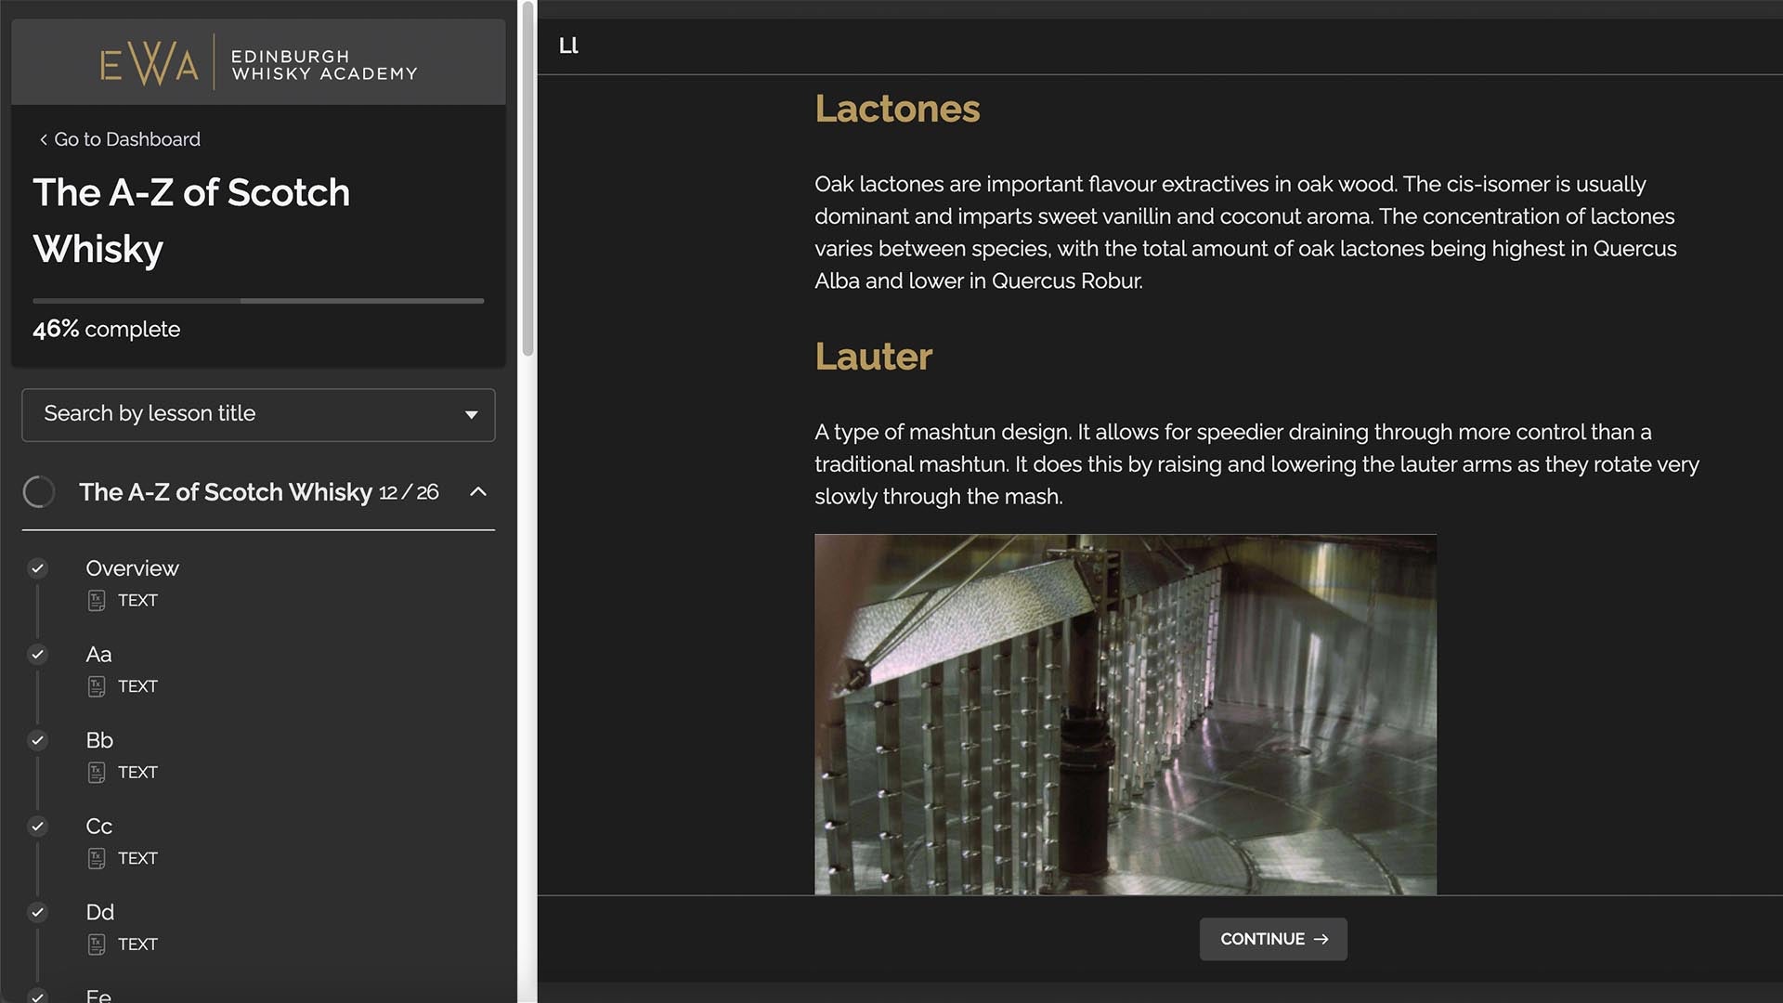Image resolution: width=1783 pixels, height=1003 pixels.
Task: Open the Dd lesson
Action: (99, 912)
